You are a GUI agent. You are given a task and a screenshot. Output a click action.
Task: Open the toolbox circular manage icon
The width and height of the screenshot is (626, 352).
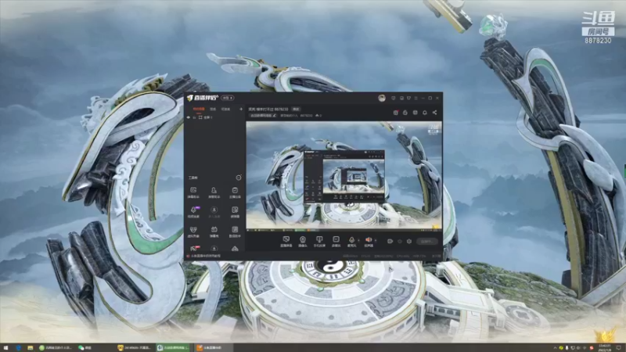(x=239, y=178)
